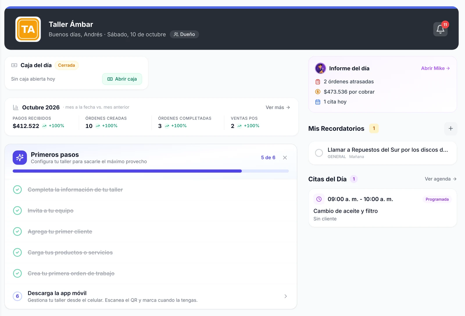
Task: Toggle the 'Agrega tu primer cliente' check
Action: [x=17, y=232]
